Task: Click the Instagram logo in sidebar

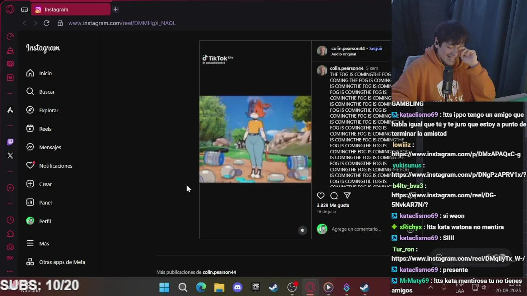Action: (43, 48)
